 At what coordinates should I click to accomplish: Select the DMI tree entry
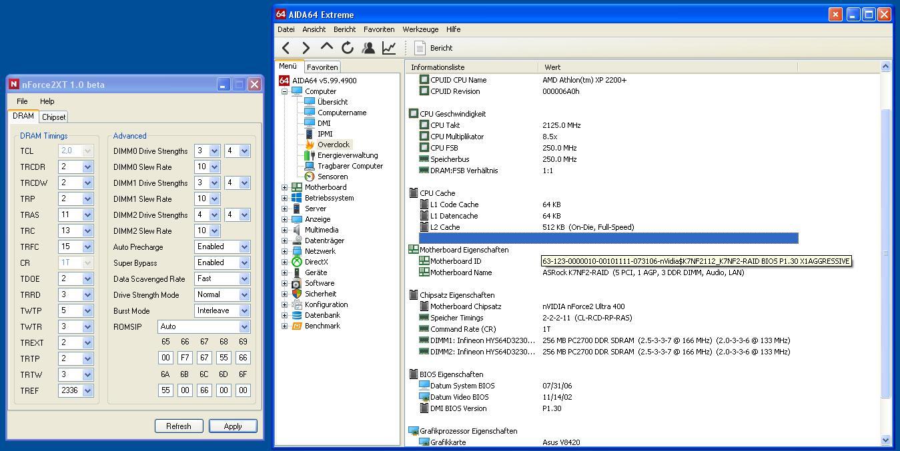click(x=324, y=123)
